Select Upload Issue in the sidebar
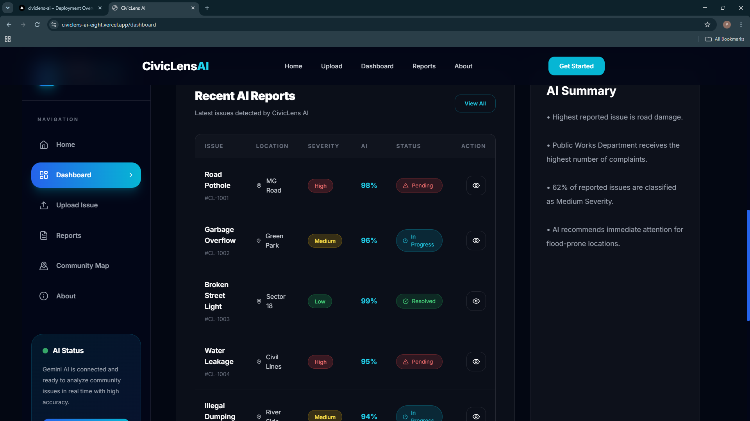Viewport: 750px width, 421px height. pyautogui.click(x=86, y=205)
